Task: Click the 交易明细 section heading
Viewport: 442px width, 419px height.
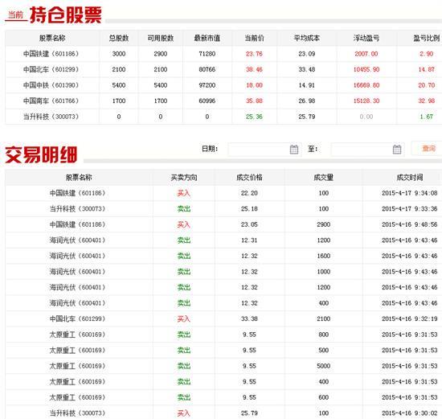Action: point(41,154)
